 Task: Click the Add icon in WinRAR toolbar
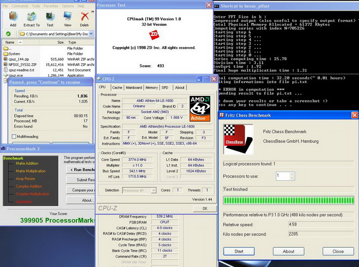[x=13, y=17]
